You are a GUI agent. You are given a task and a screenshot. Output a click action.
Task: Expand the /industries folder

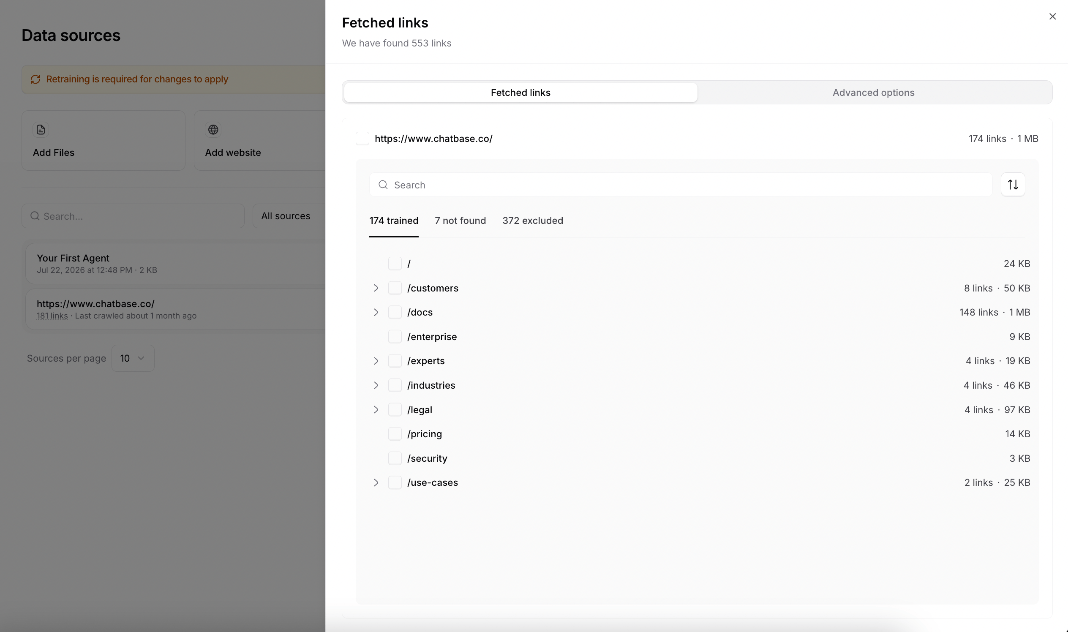pos(376,385)
